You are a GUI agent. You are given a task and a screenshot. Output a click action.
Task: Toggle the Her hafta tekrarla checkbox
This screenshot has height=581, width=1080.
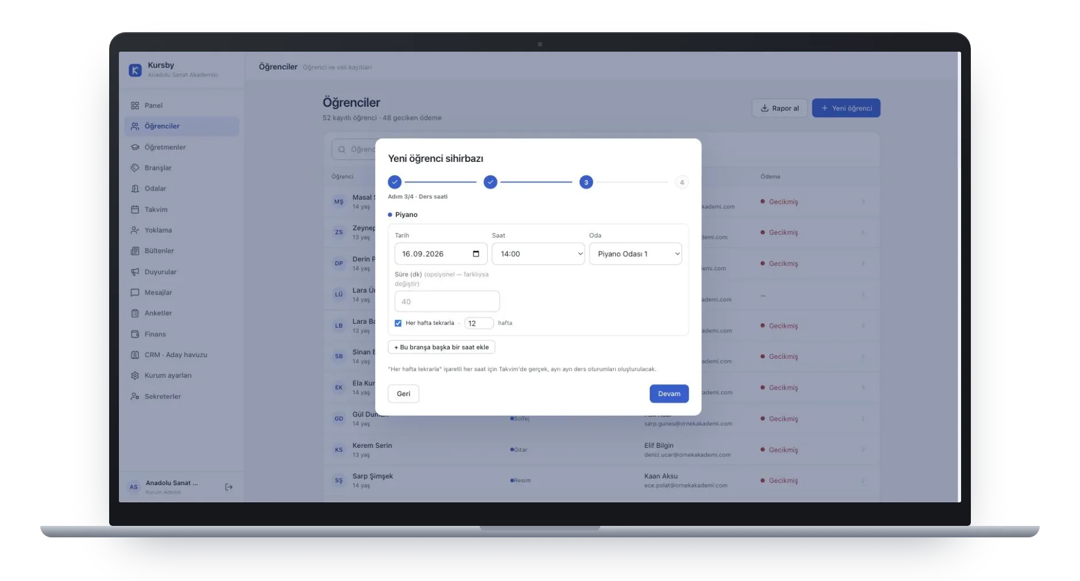coord(398,324)
